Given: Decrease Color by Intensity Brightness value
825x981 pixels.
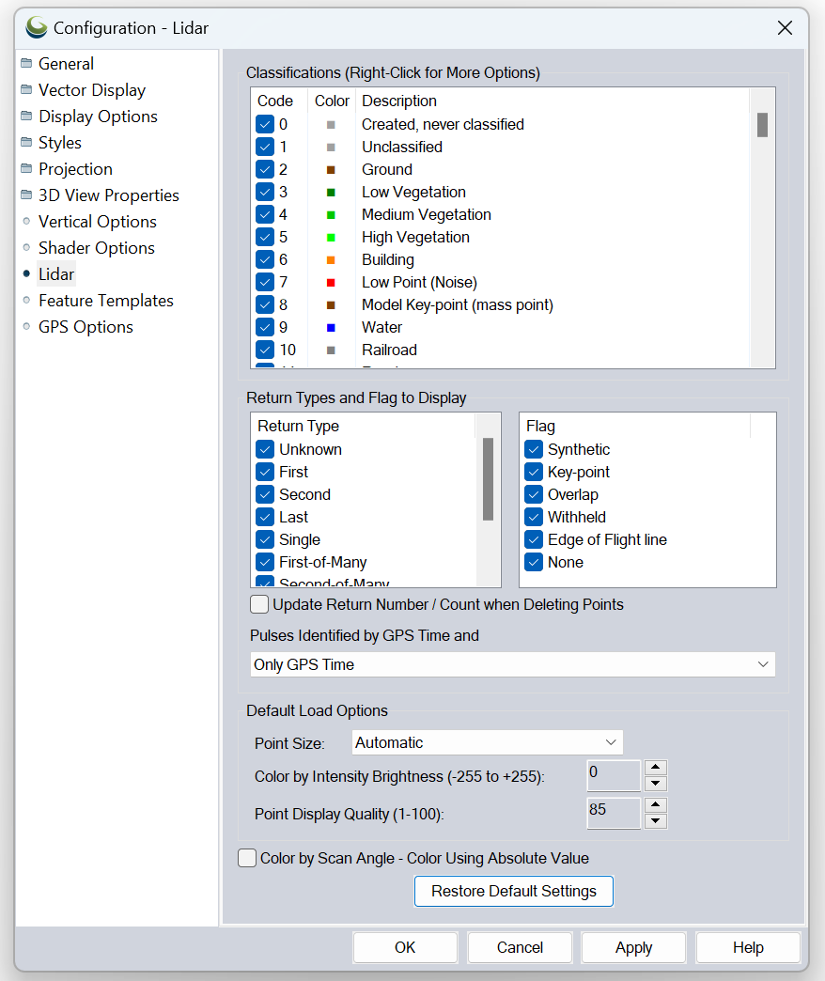Looking at the screenshot, I should 657,784.
